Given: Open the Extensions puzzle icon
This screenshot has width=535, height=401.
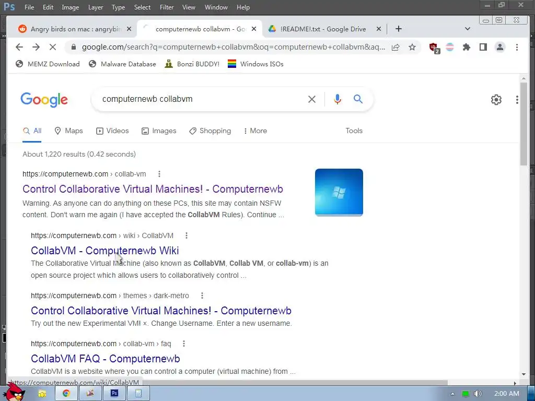Looking at the screenshot, I should pos(466,47).
